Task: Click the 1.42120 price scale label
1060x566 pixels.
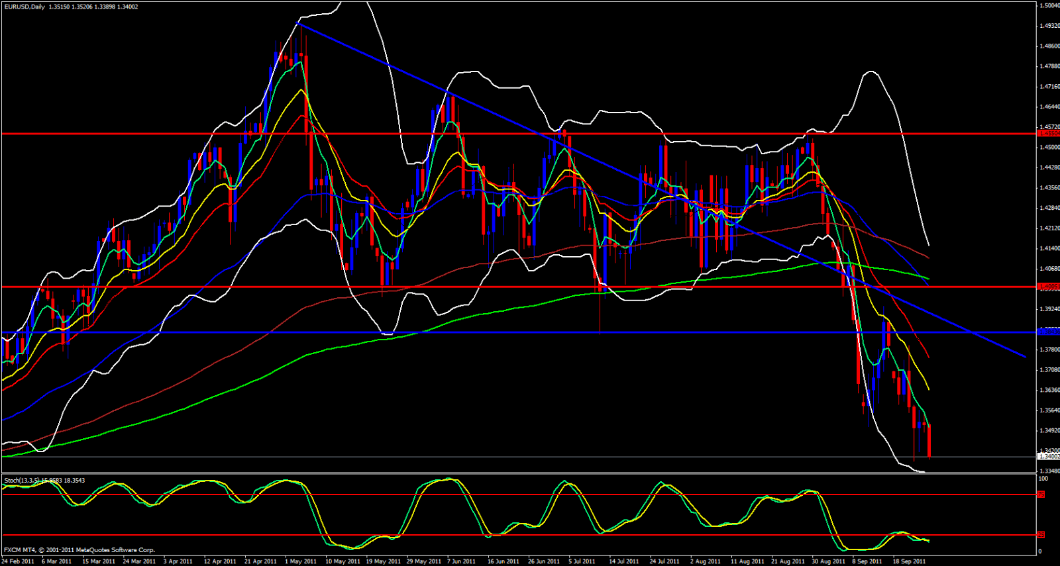Action: [1049, 228]
